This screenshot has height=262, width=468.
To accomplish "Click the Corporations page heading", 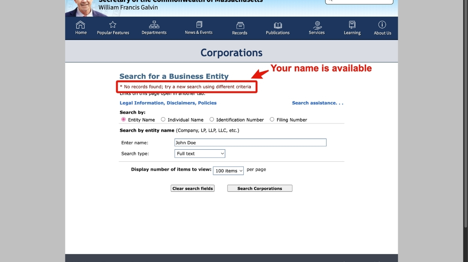I will coord(231,53).
